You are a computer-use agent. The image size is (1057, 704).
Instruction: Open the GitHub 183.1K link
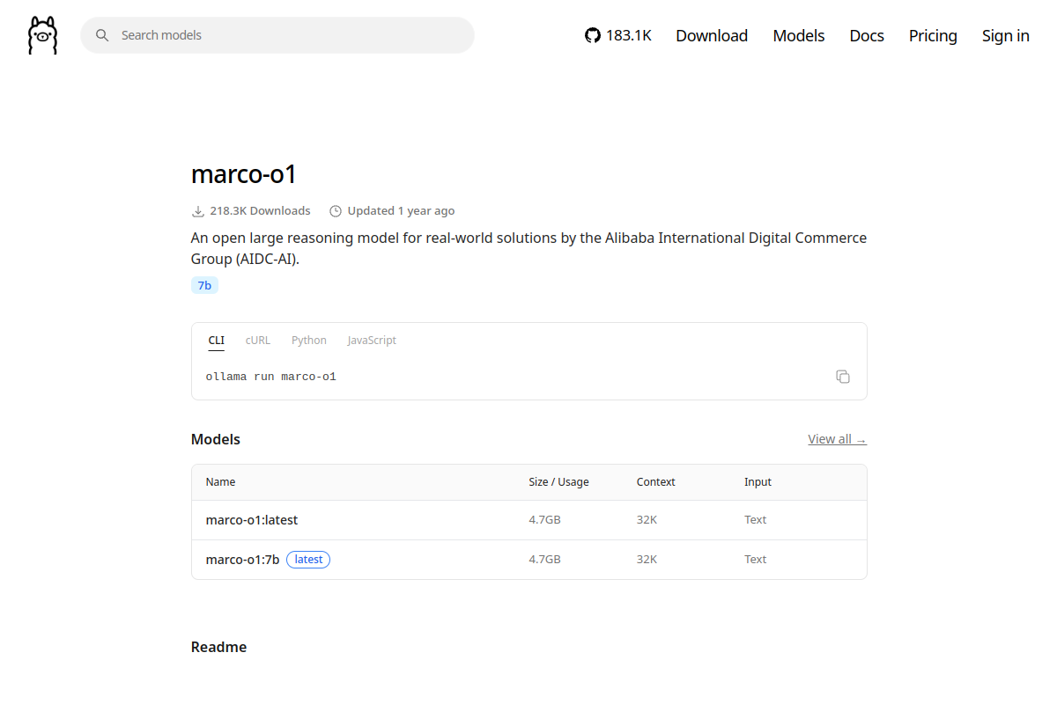618,35
